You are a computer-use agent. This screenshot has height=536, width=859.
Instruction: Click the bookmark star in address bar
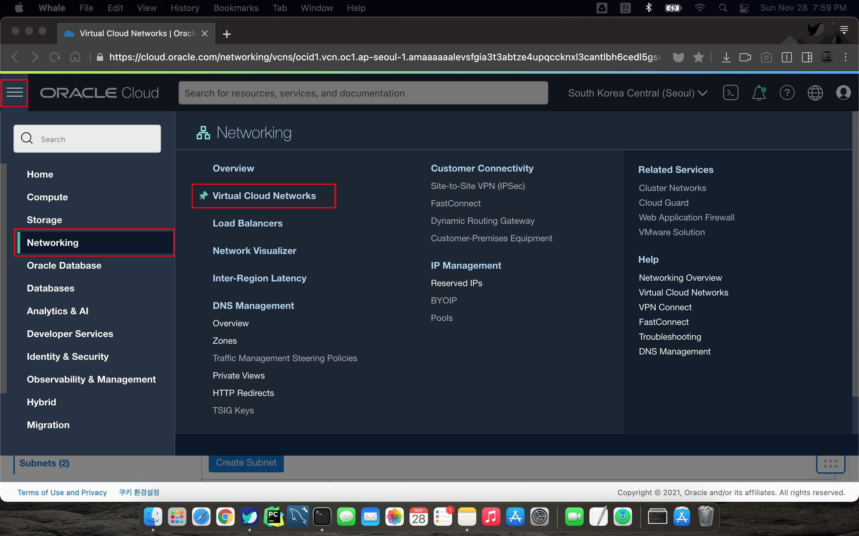click(x=698, y=57)
